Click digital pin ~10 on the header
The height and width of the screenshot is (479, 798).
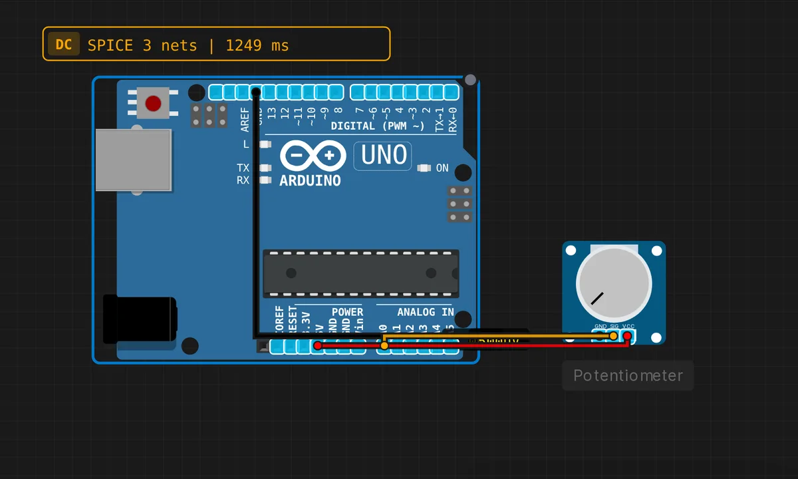[x=309, y=92]
